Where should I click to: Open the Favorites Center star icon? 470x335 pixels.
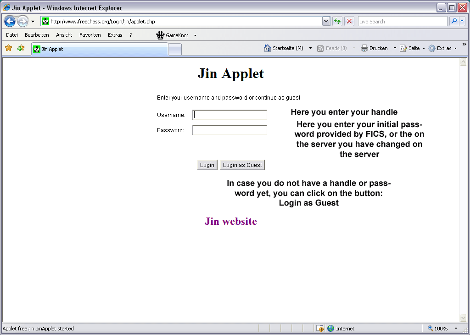[x=9, y=48]
